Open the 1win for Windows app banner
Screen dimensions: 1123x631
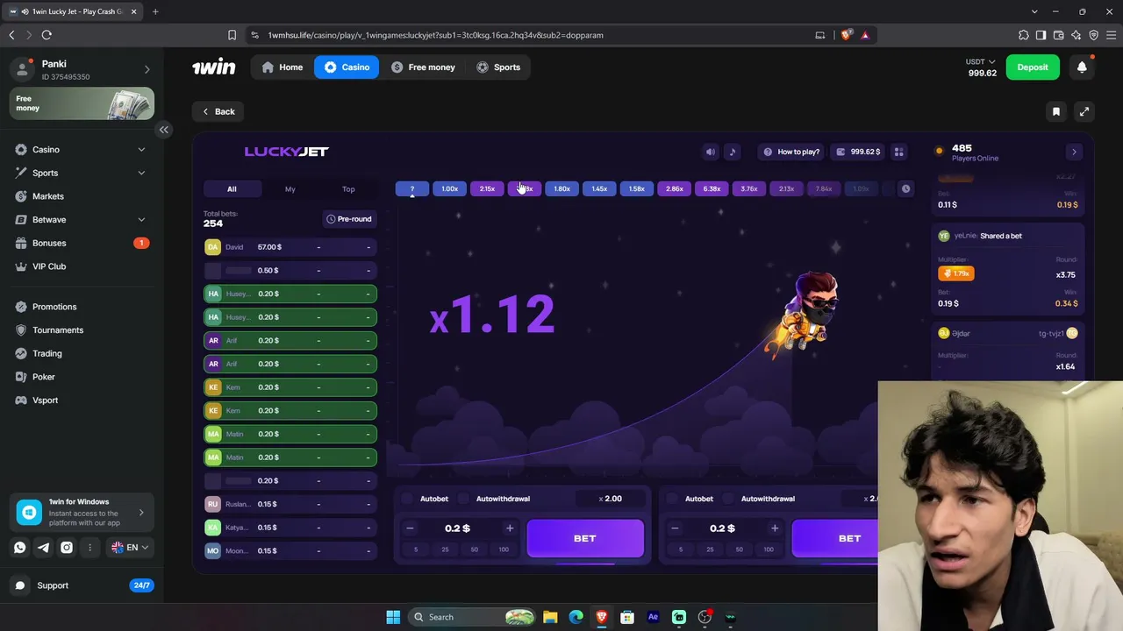click(x=82, y=513)
